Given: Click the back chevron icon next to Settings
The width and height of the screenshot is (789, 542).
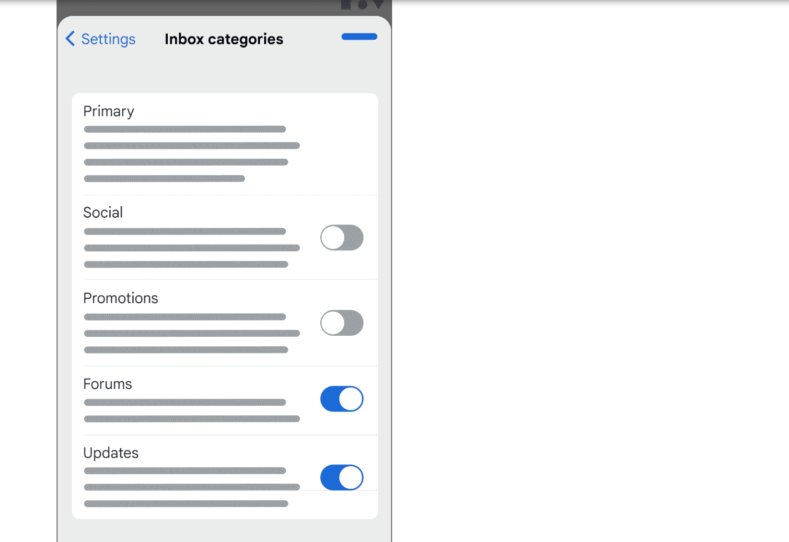Looking at the screenshot, I should [70, 39].
